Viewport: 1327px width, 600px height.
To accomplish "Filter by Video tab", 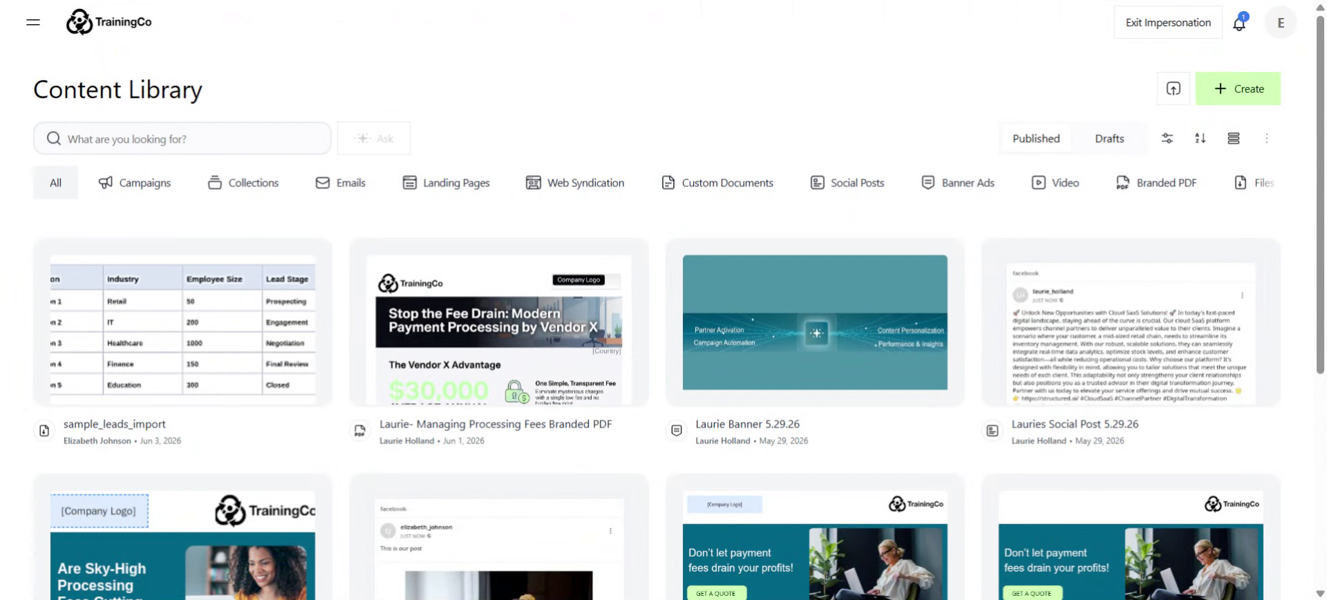I will pos(1055,182).
